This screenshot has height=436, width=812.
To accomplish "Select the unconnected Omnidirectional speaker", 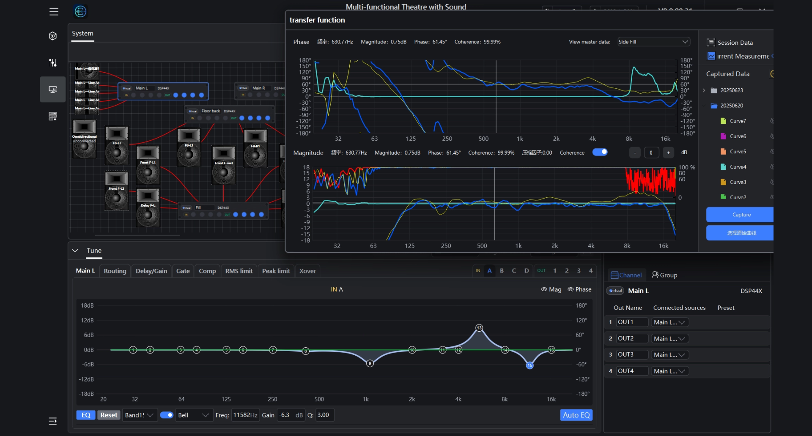I will (84, 139).
